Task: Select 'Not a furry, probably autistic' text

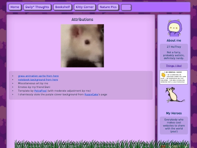Action: pos(174,55)
